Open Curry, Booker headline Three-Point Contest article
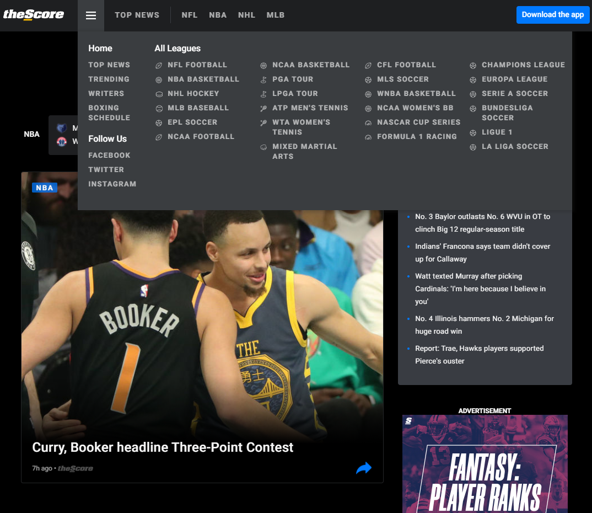This screenshot has height=513, width=592. point(163,447)
